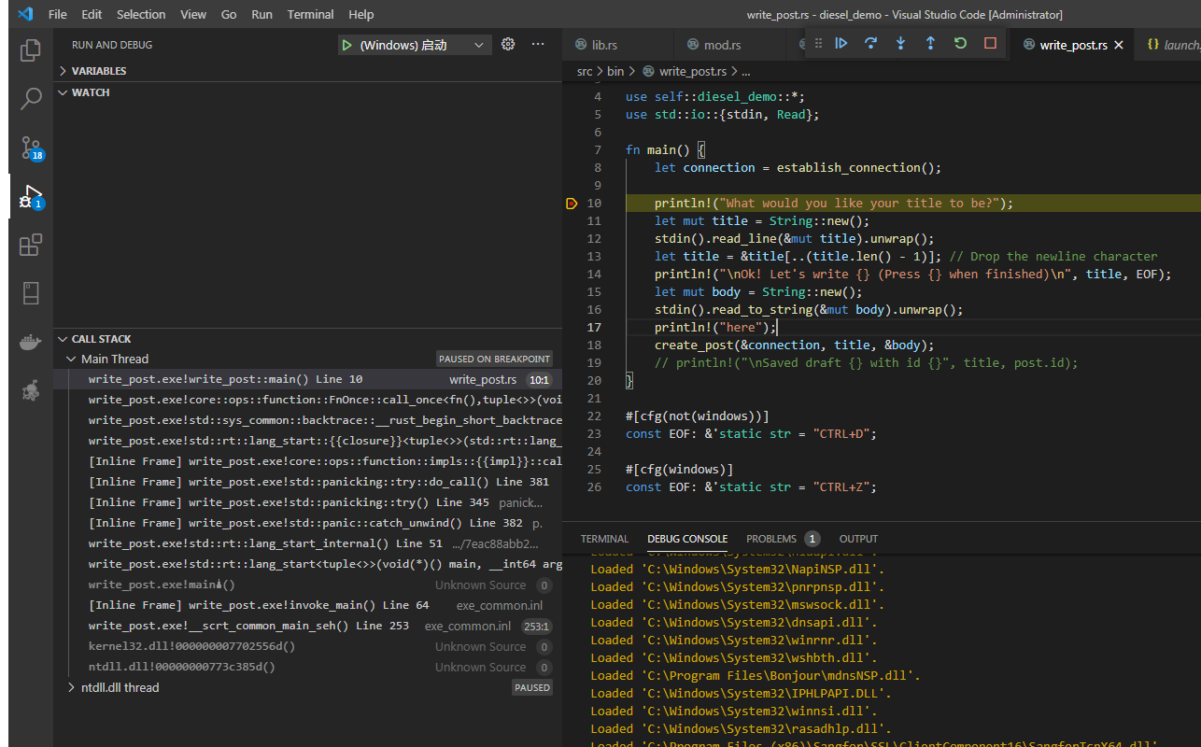The image size is (1201, 747).
Task: Open launch.json via the gear icon
Action: [x=508, y=44]
